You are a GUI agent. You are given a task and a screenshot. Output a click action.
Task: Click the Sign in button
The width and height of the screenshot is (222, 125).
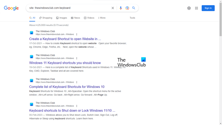click(x=208, y=8)
